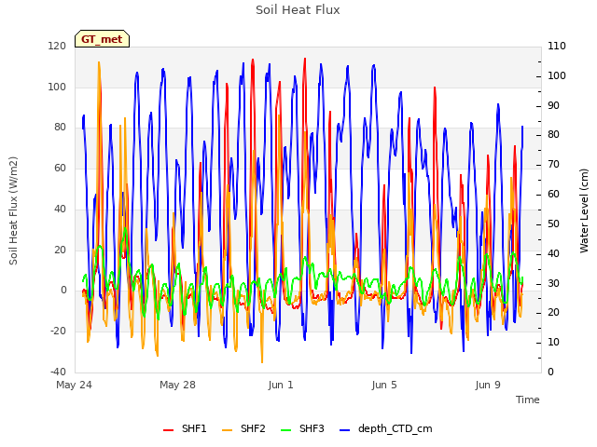This screenshot has height=447, width=597.
Task: Click the 0 right axis tick label
Action: 550,372
